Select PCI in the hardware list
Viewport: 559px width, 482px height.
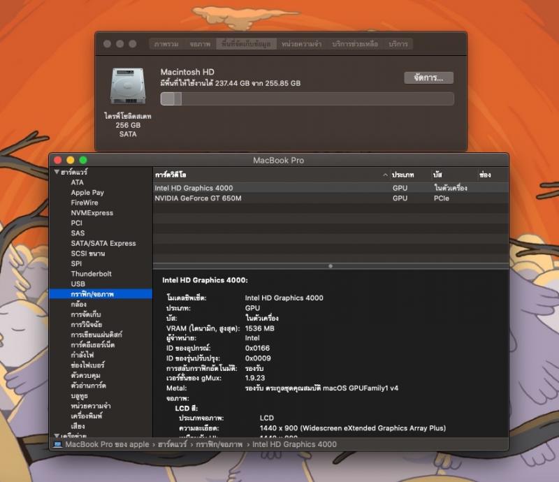point(77,223)
